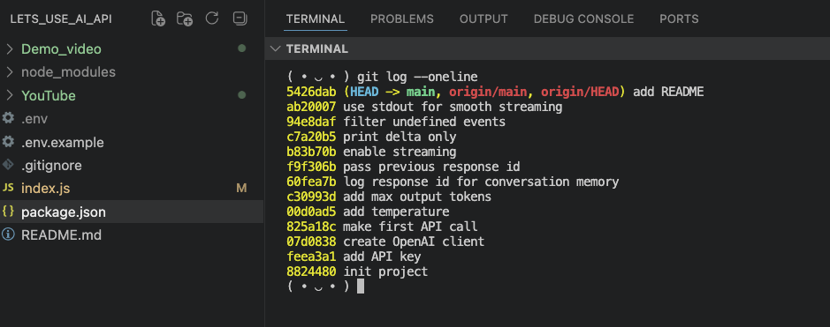
Task: Expand the Demo_video folder
Action: click(x=9, y=49)
